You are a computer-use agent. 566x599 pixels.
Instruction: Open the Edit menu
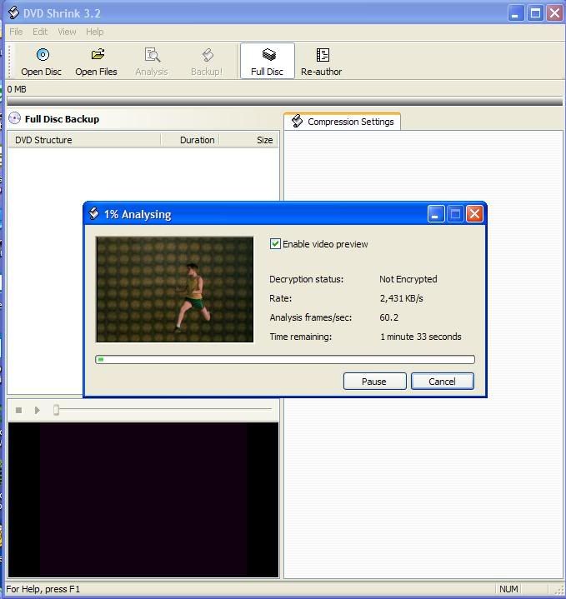[40, 32]
